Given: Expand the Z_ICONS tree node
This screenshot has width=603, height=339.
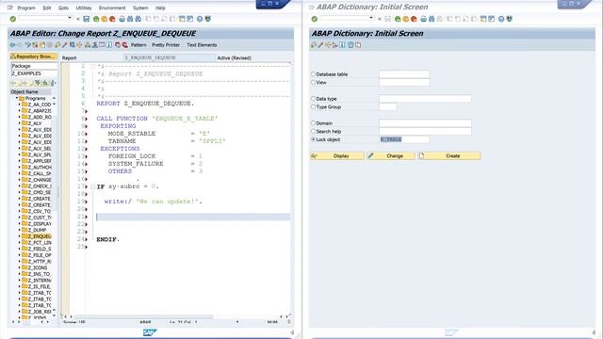Looking at the screenshot, I should (20, 267).
